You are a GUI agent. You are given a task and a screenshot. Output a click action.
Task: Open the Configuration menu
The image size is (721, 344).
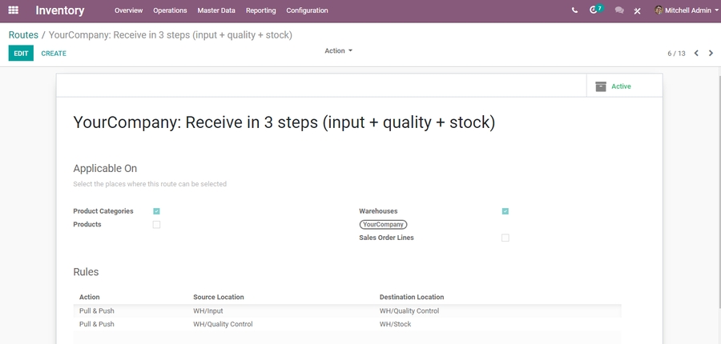pyautogui.click(x=307, y=10)
